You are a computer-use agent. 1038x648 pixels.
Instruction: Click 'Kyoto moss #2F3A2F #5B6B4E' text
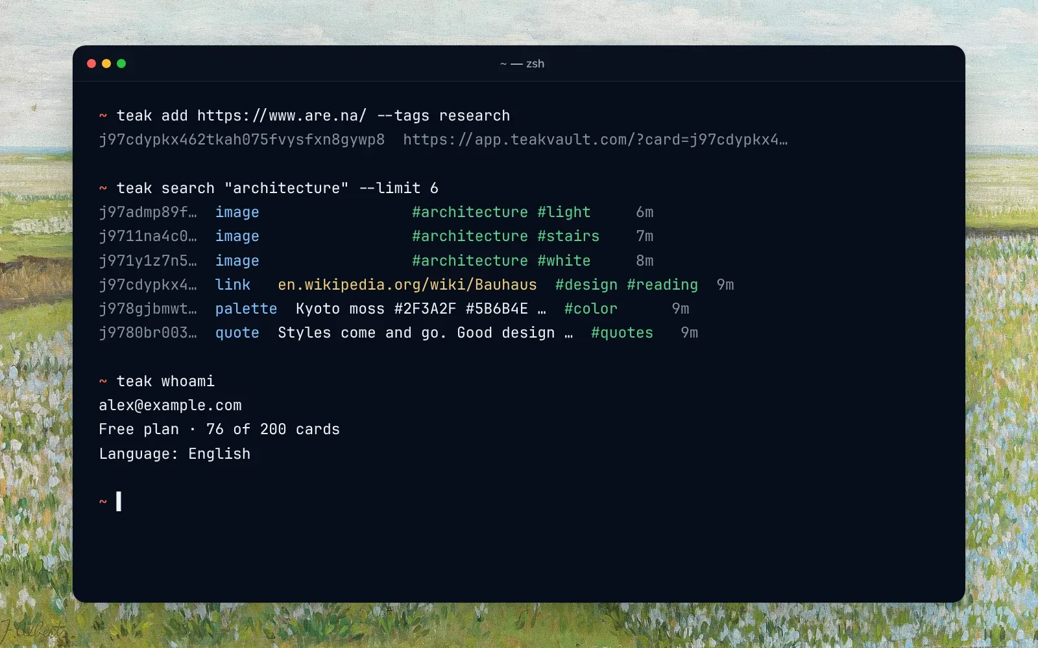coord(412,308)
